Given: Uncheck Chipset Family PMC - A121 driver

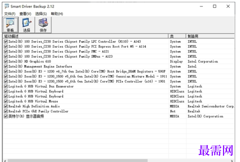Looking at the screenshot, I should point(6,51).
